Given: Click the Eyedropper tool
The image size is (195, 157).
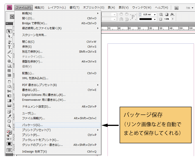Looking at the screenshot, I should click(x=9, y=116).
